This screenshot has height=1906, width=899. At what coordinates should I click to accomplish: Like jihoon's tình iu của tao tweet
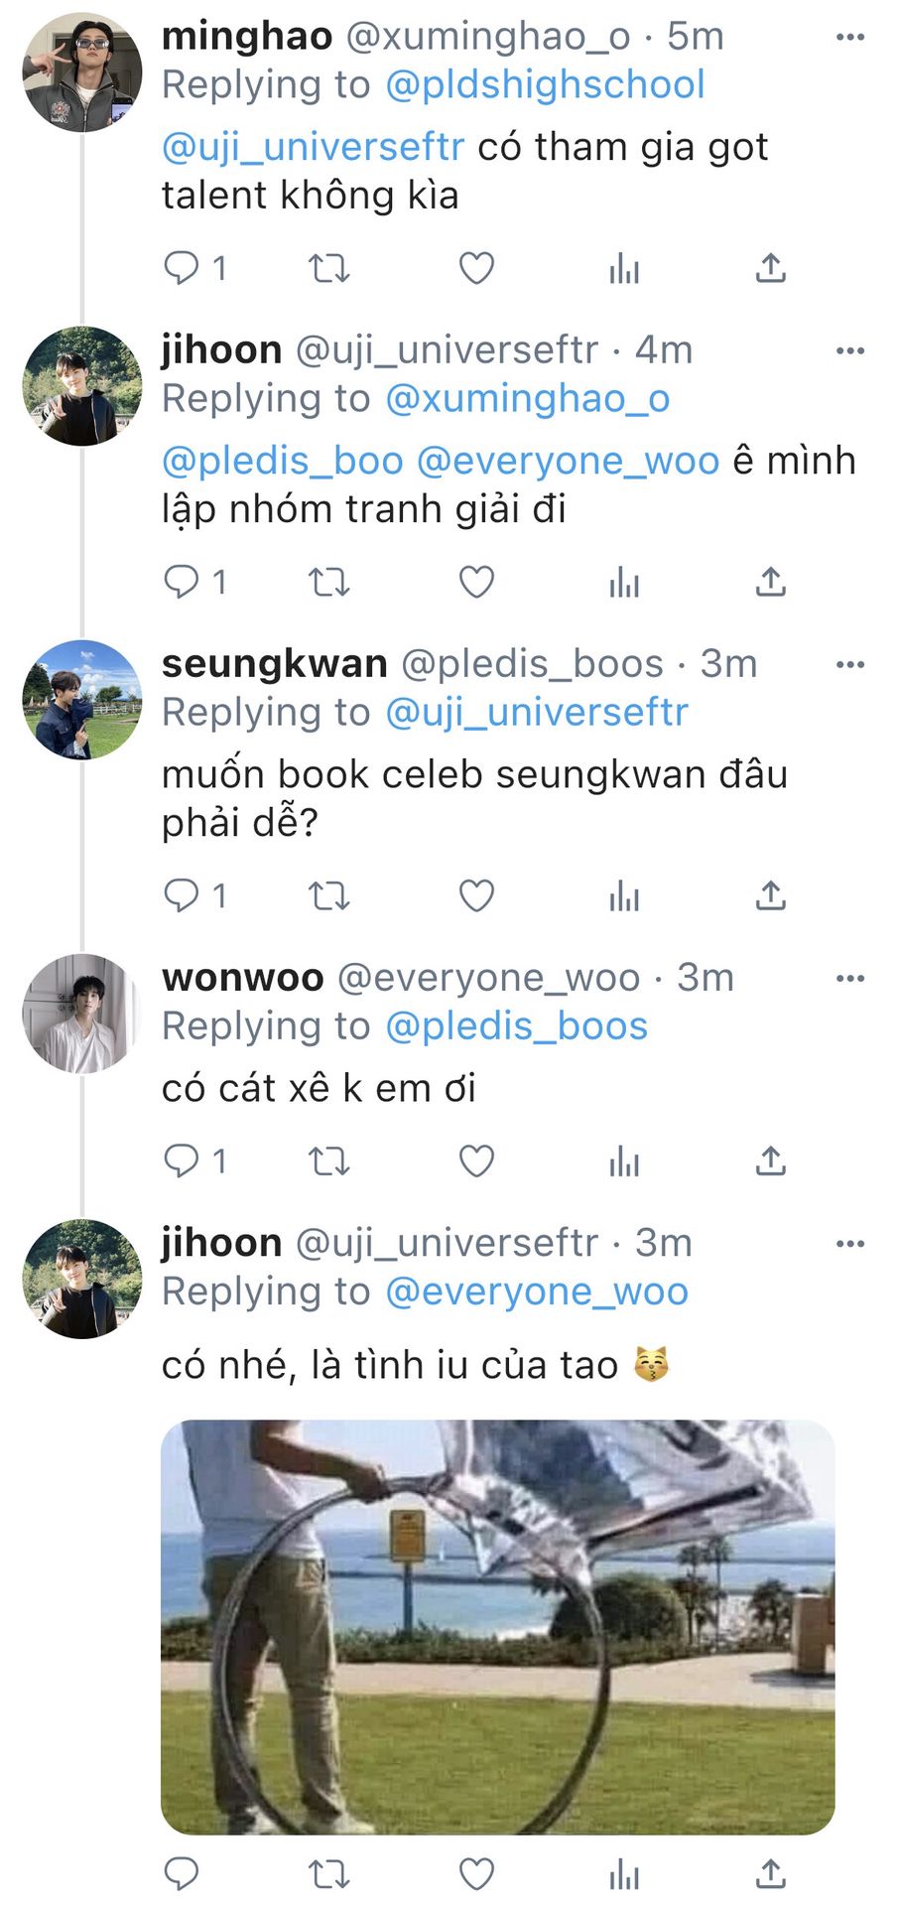coord(476,1875)
